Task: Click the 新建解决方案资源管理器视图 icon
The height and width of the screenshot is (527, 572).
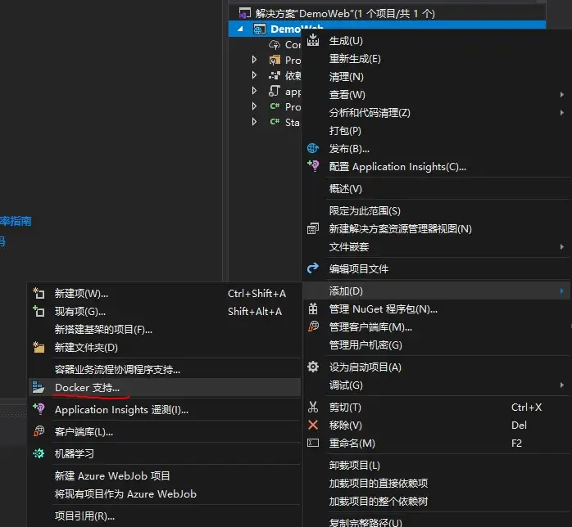Action: (313, 228)
